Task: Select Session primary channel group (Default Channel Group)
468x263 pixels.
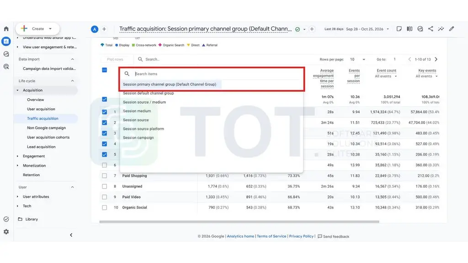Action: 170,84
